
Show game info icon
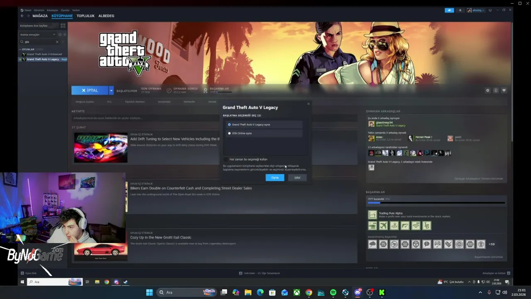click(496, 91)
